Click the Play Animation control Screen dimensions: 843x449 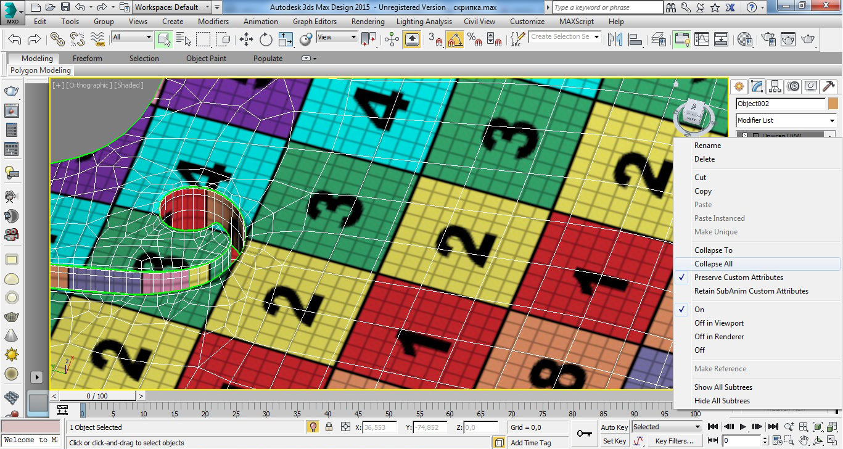[x=743, y=427]
